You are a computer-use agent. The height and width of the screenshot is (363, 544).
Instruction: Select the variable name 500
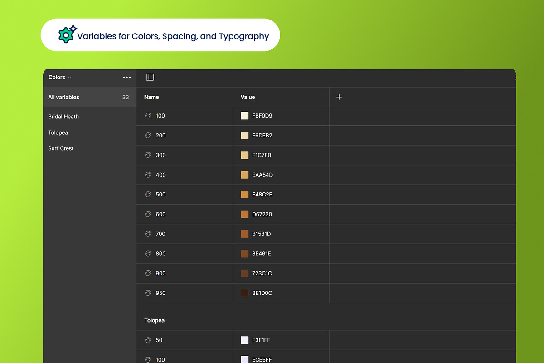161,195
